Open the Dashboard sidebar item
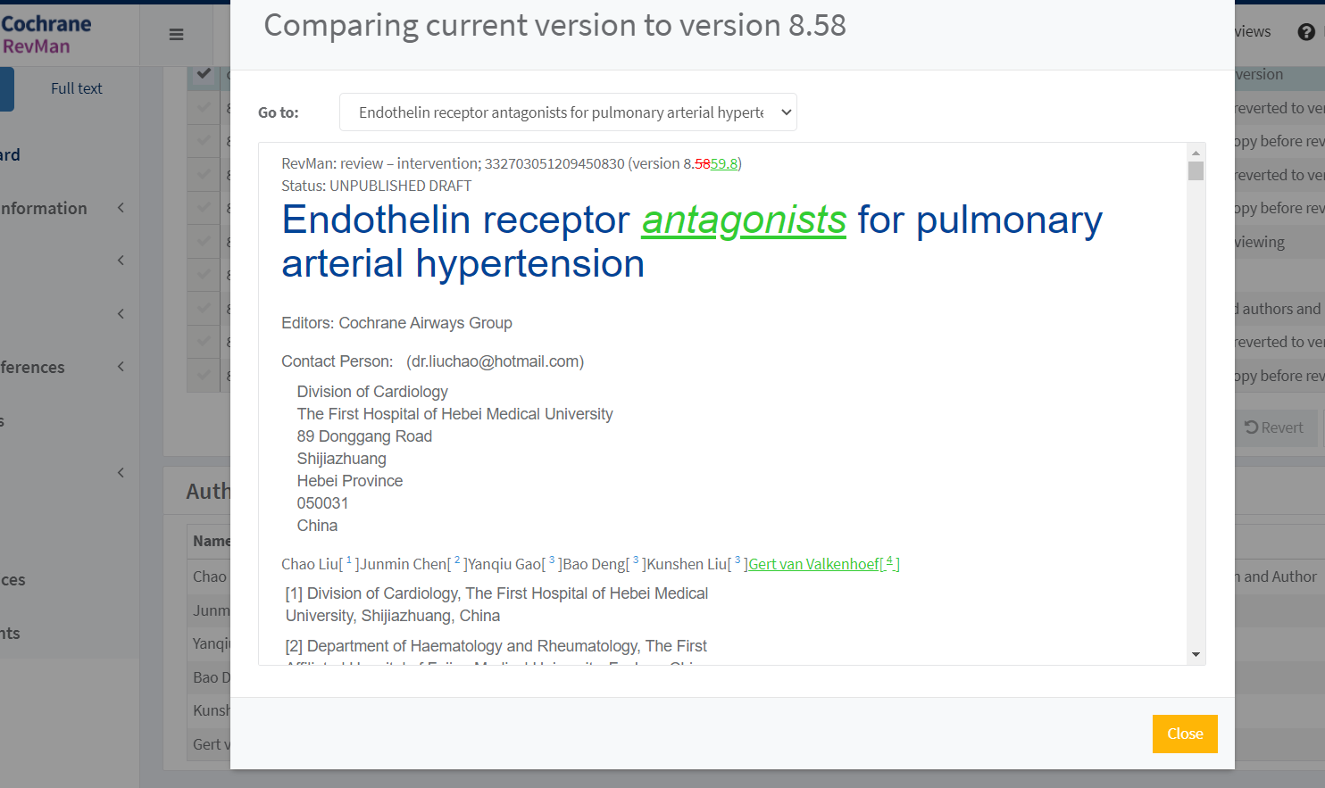The image size is (1325, 788). click(x=11, y=154)
